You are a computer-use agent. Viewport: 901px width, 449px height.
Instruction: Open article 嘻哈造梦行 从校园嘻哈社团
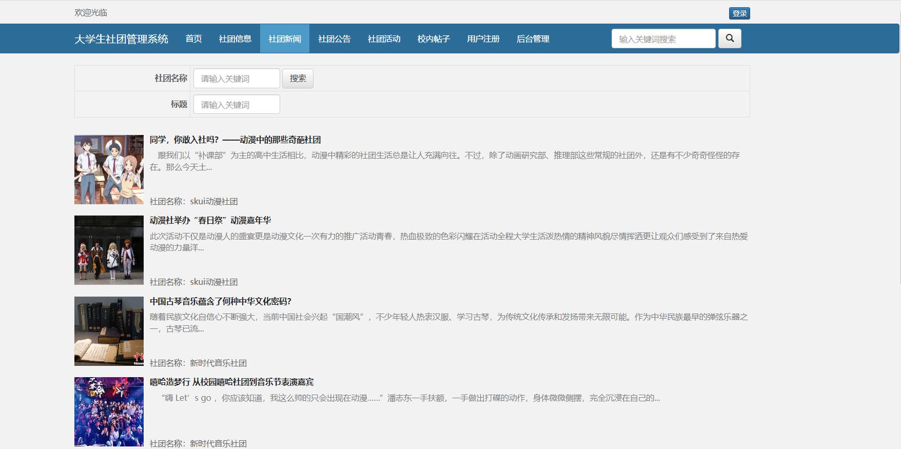click(231, 382)
